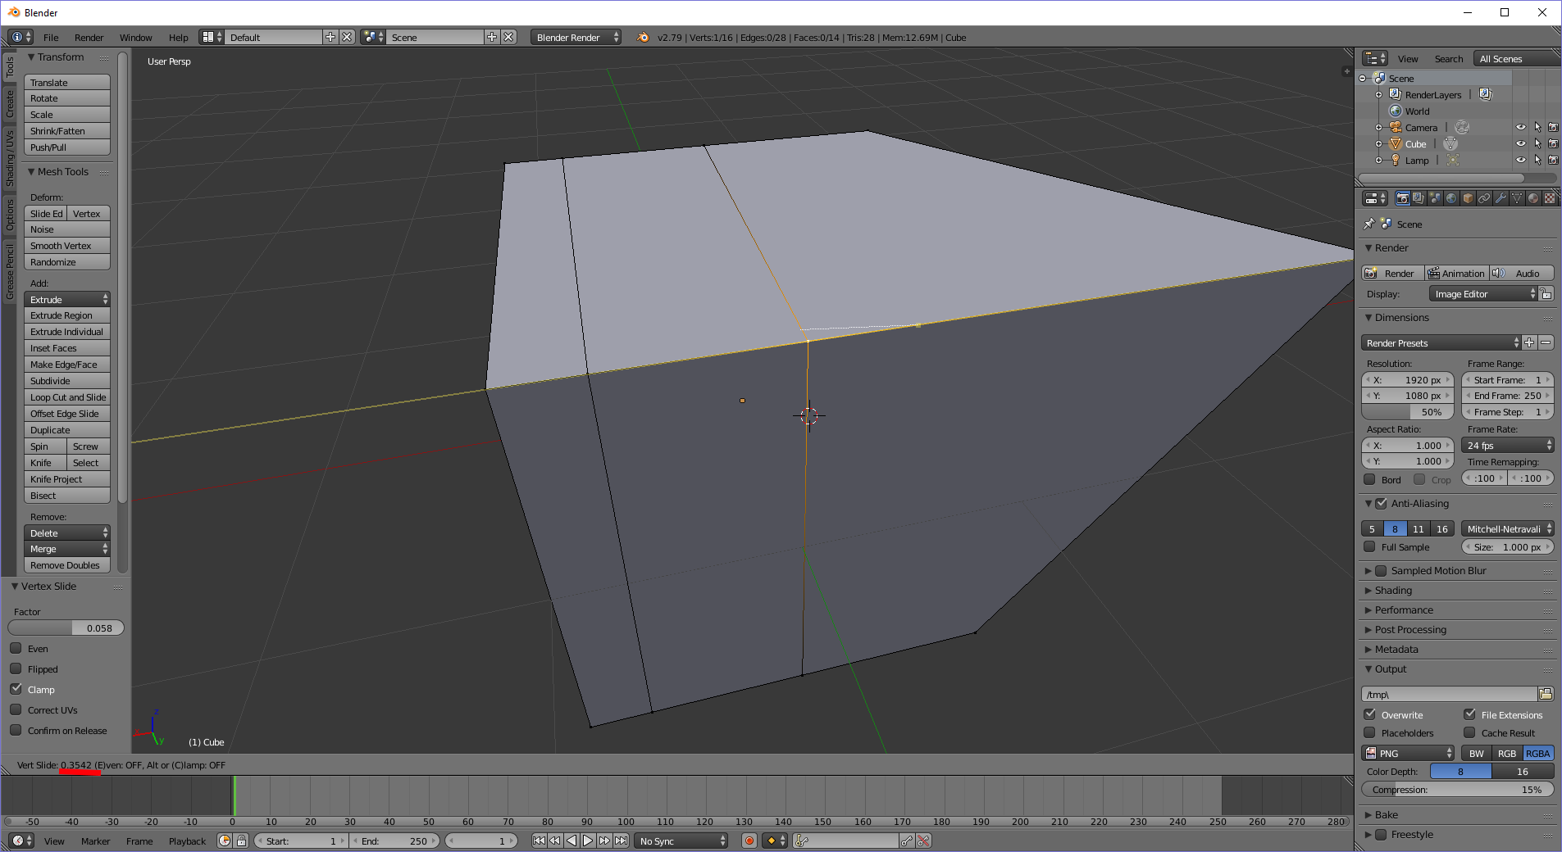Toggle auto keyframe record button
This screenshot has width=1562, height=852.
(749, 841)
